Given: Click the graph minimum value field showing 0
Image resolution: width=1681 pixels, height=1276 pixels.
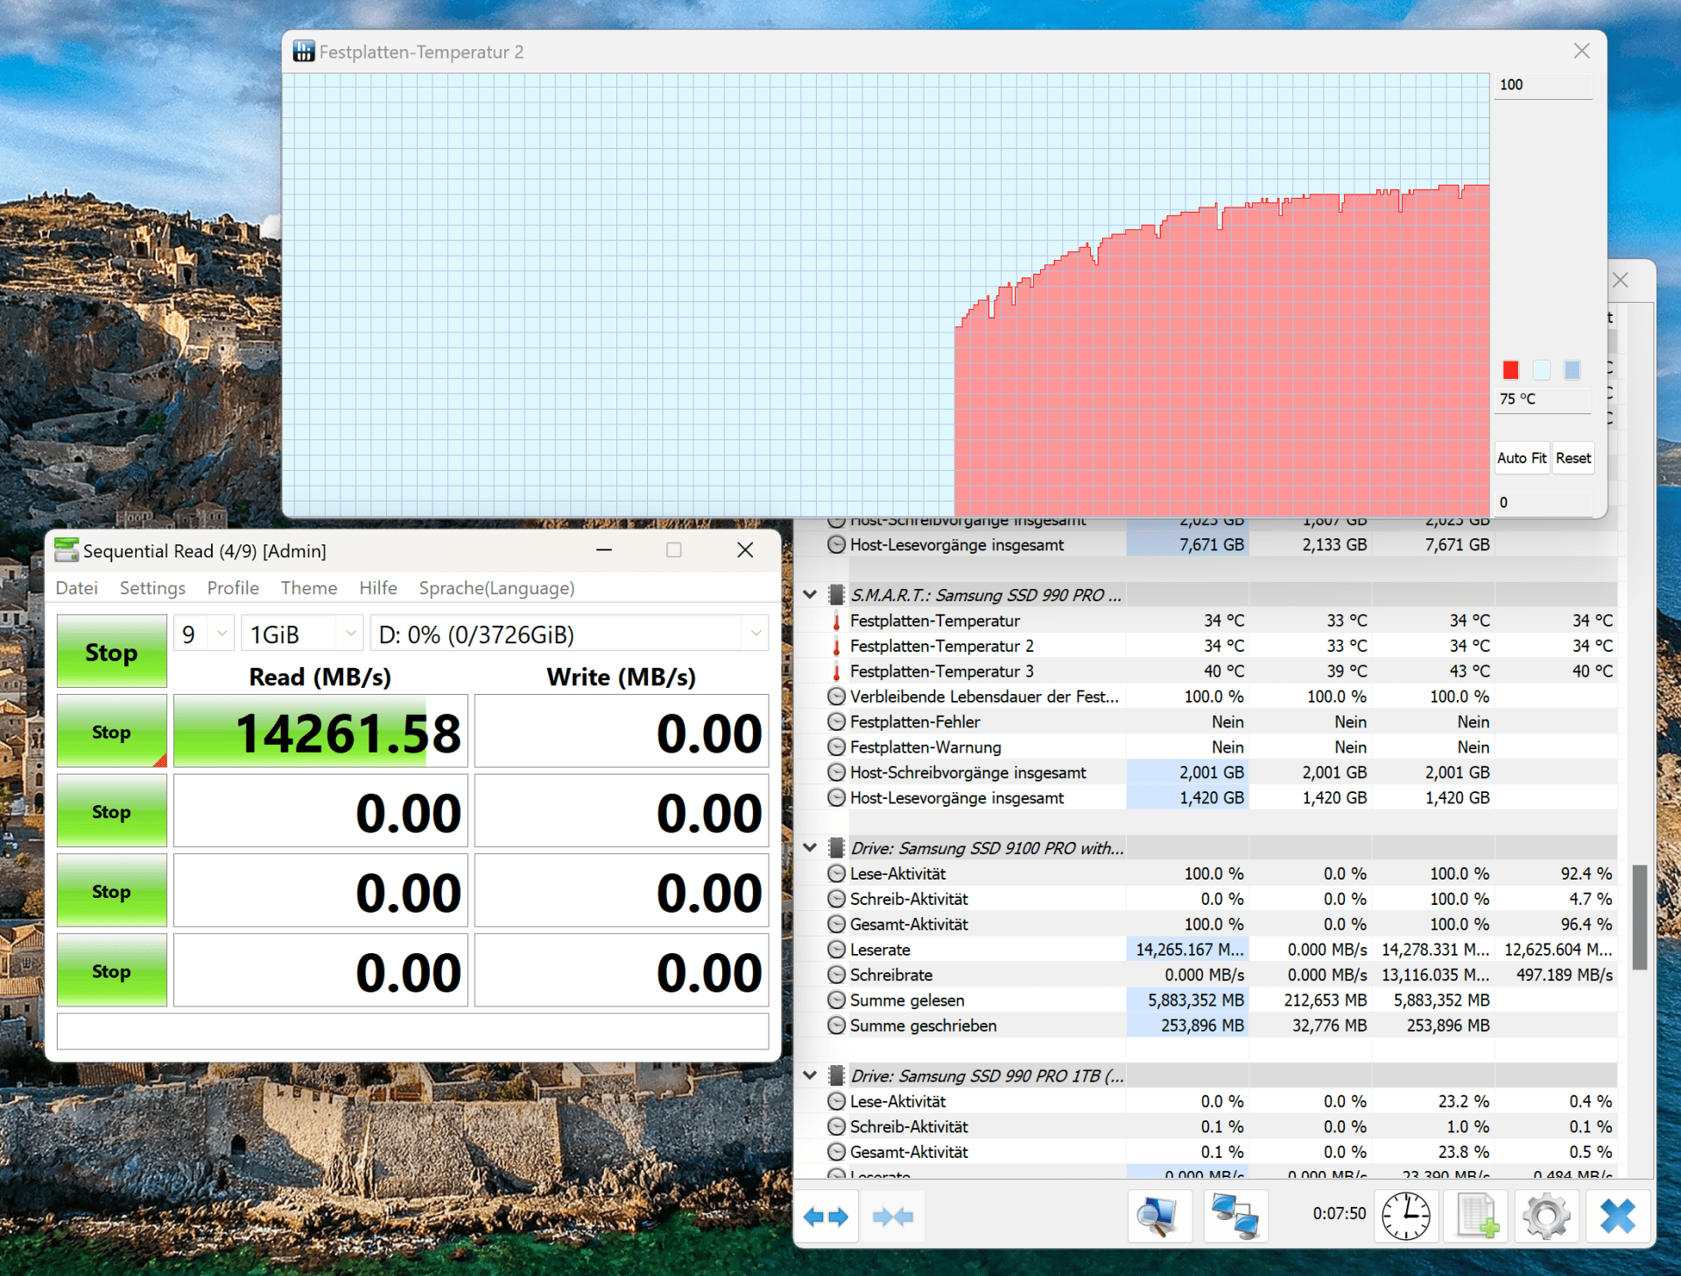Looking at the screenshot, I should [x=1544, y=502].
